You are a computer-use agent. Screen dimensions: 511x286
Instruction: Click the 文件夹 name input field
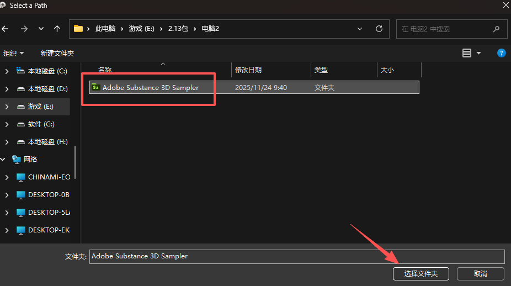(x=297, y=256)
